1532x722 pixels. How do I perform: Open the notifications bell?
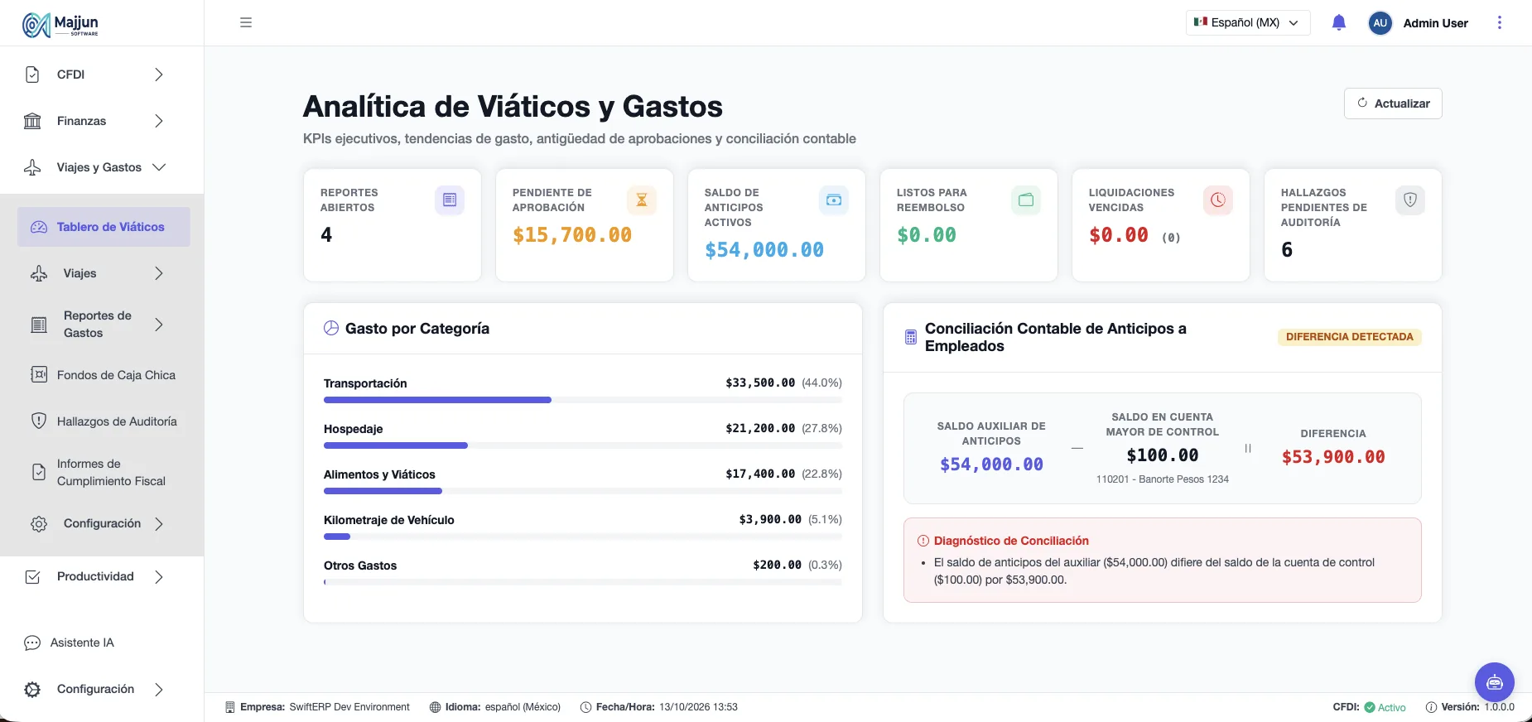point(1339,22)
